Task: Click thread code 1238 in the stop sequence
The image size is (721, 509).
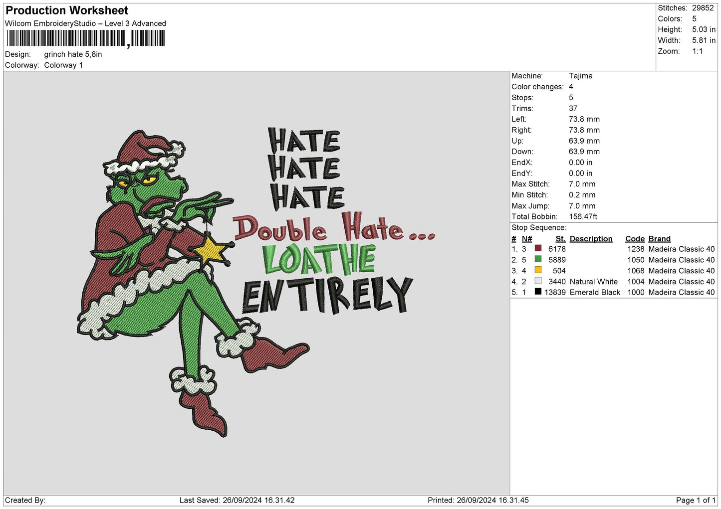Action: point(636,249)
